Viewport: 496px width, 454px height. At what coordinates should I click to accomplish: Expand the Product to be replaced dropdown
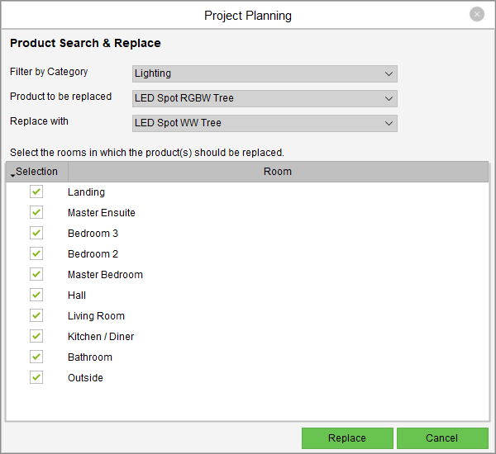pyautogui.click(x=265, y=98)
